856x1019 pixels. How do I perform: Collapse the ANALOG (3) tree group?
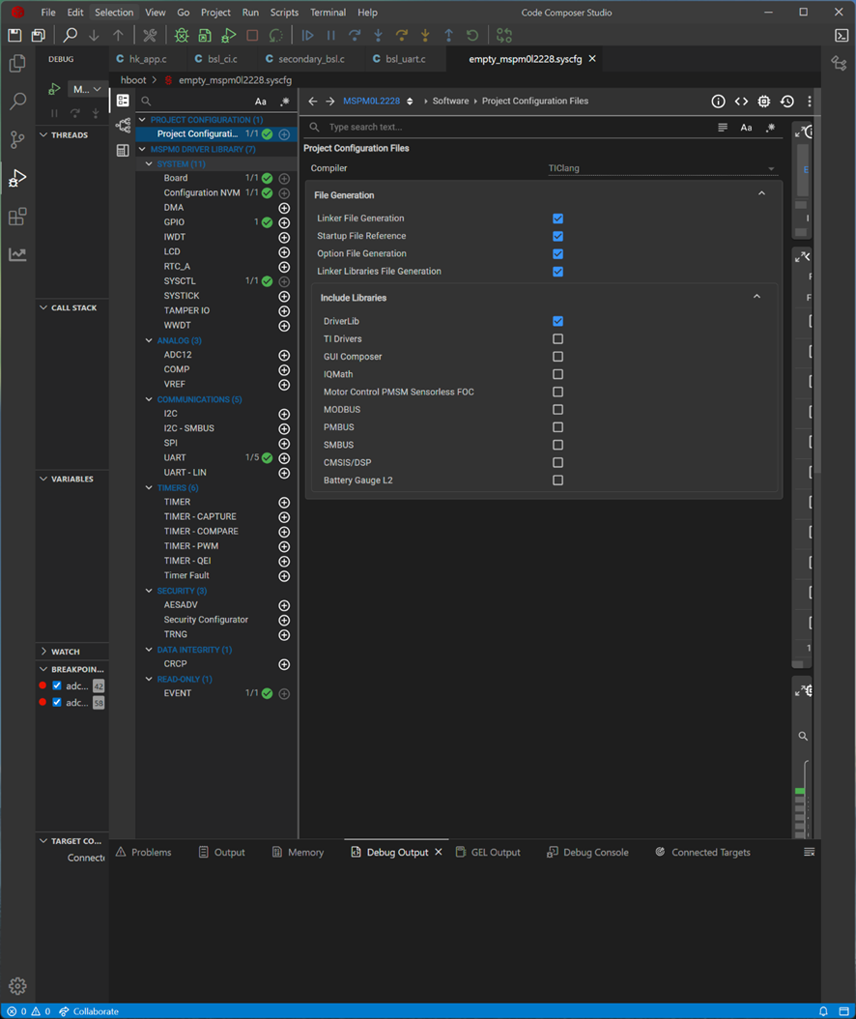[x=149, y=340]
